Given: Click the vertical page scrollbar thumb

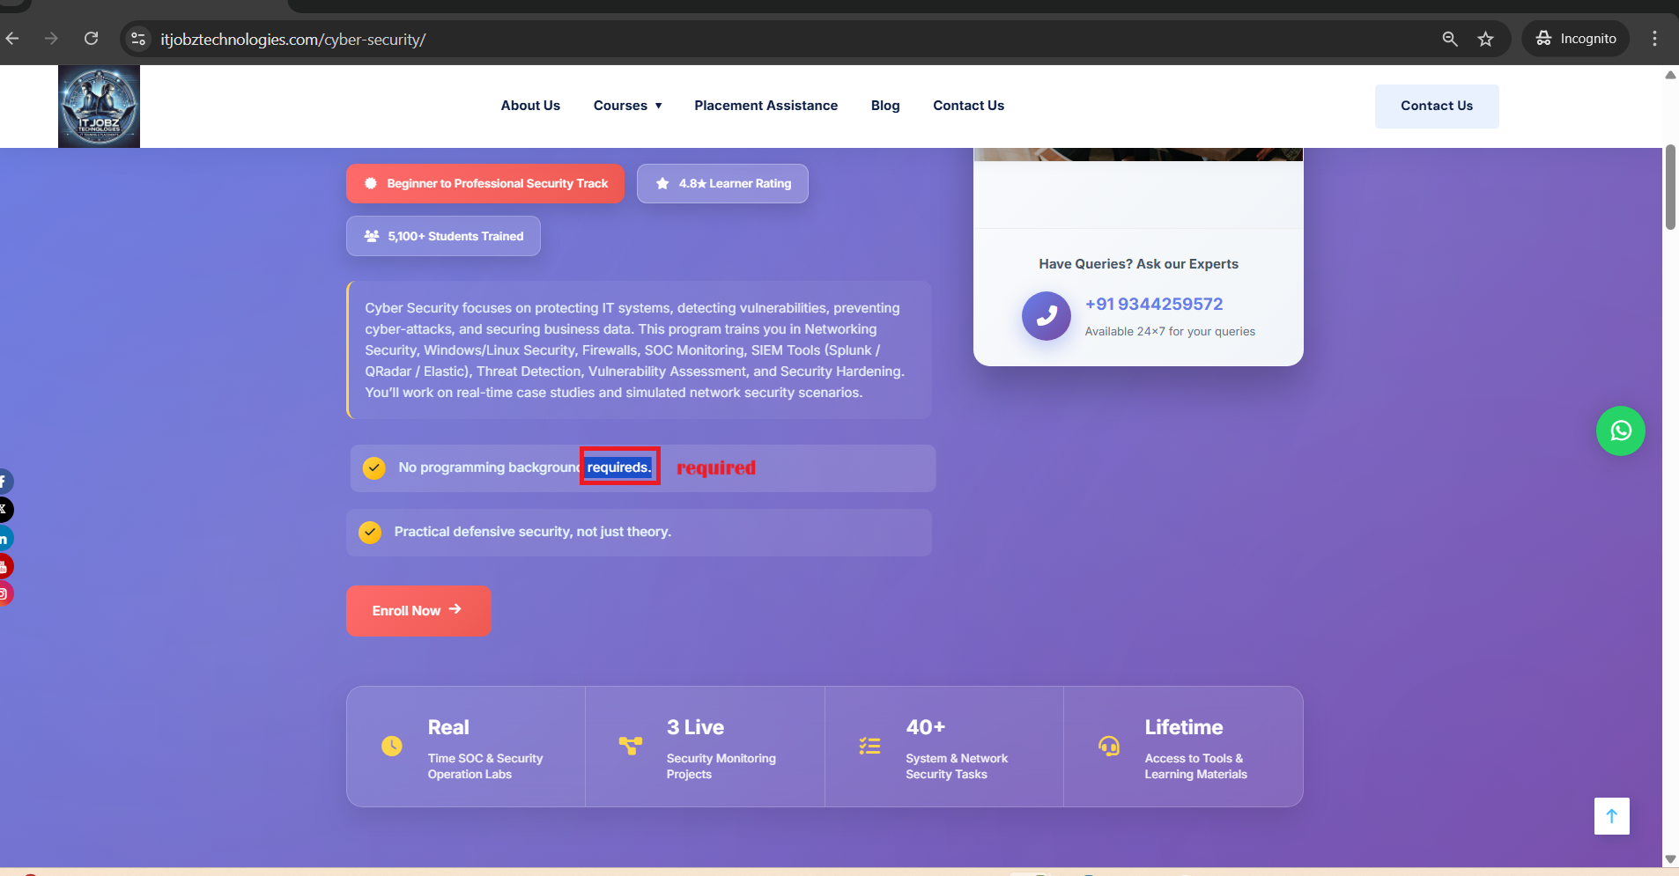Looking at the screenshot, I should coord(1670,188).
